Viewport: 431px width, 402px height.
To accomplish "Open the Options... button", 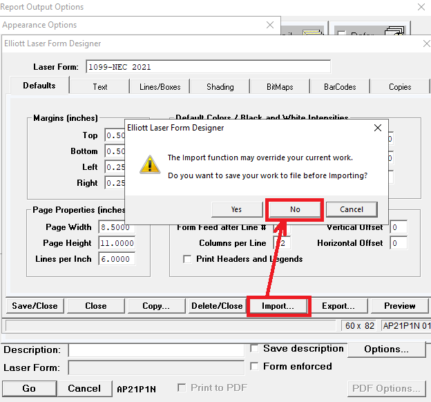I will (x=387, y=350).
